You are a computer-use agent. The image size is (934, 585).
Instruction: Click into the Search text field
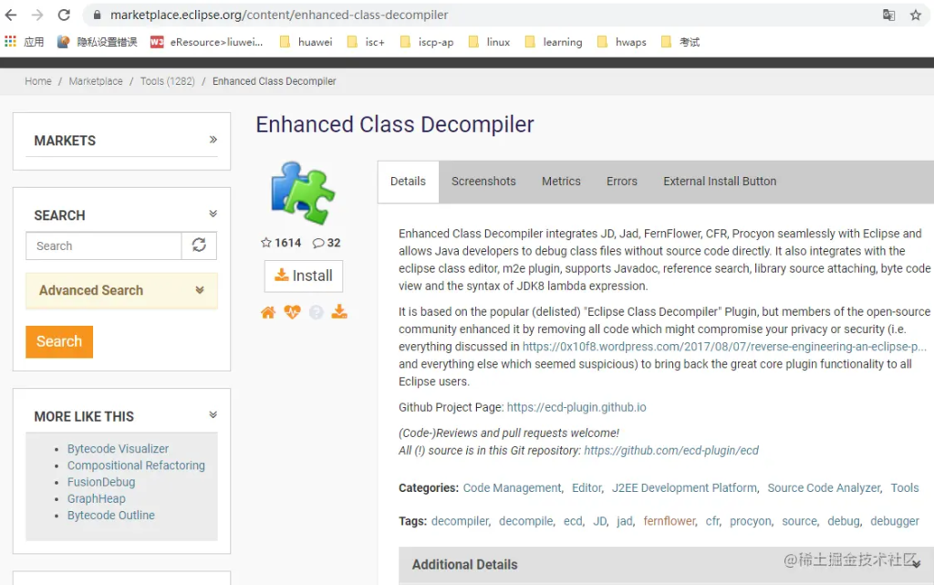(104, 245)
